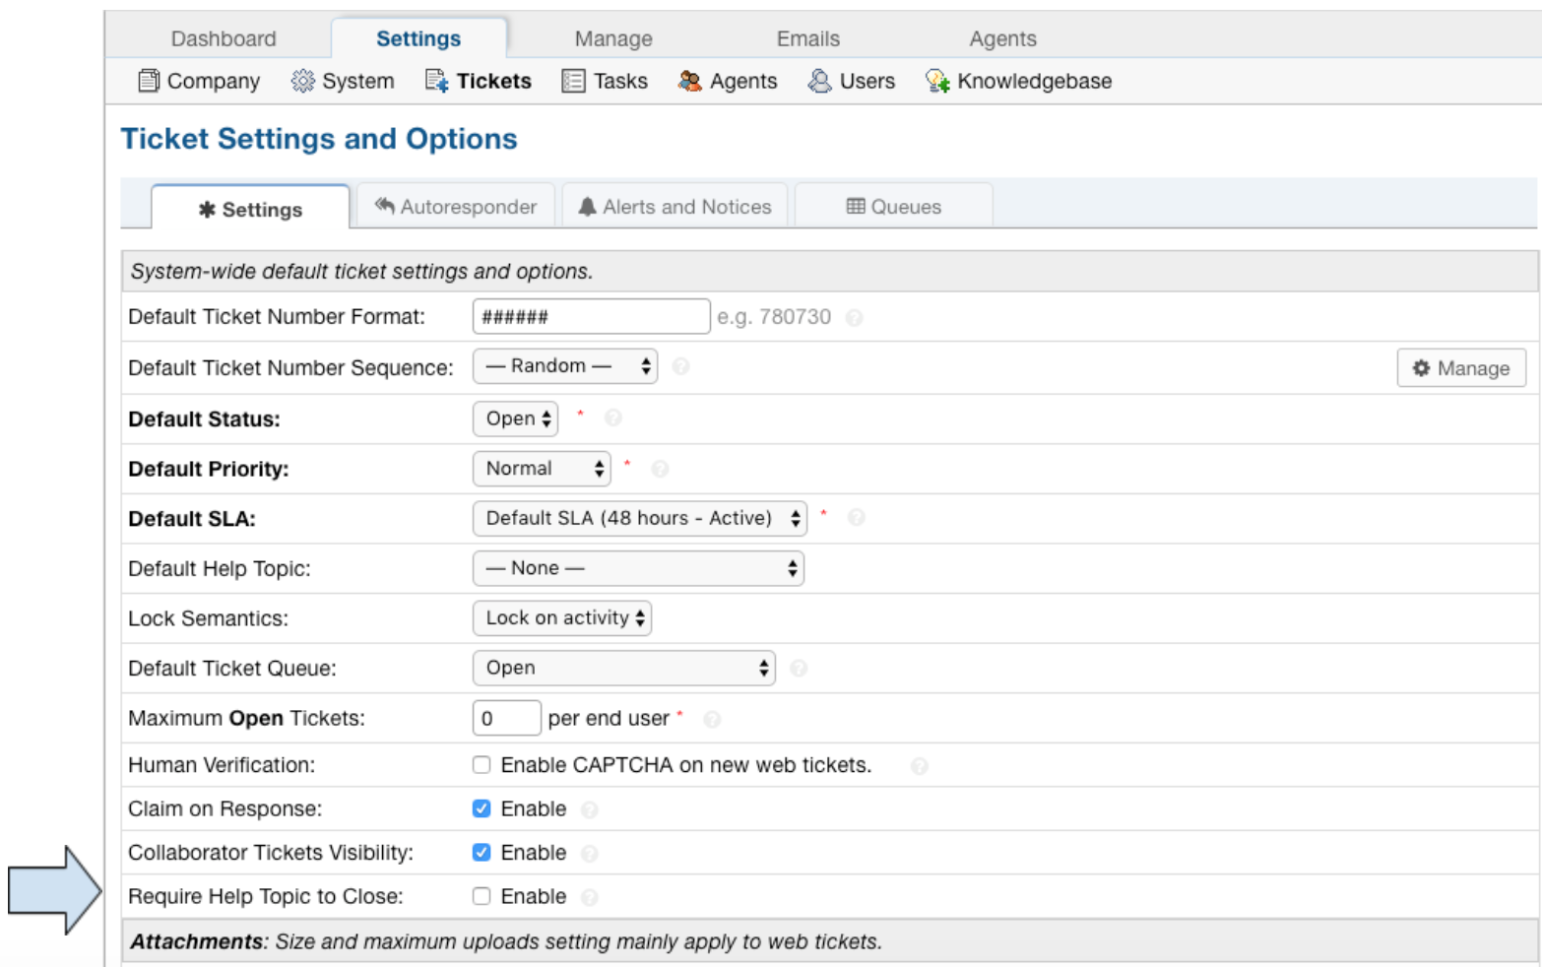The width and height of the screenshot is (1542, 967).
Task: Disable Collaborator Tickets Visibility checkbox
Action: tap(482, 853)
